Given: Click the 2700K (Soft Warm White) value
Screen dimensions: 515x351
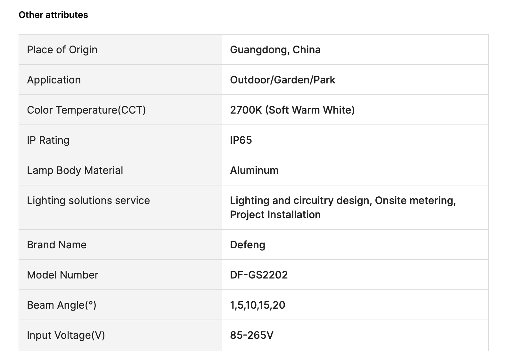Looking at the screenshot, I should tap(292, 110).
